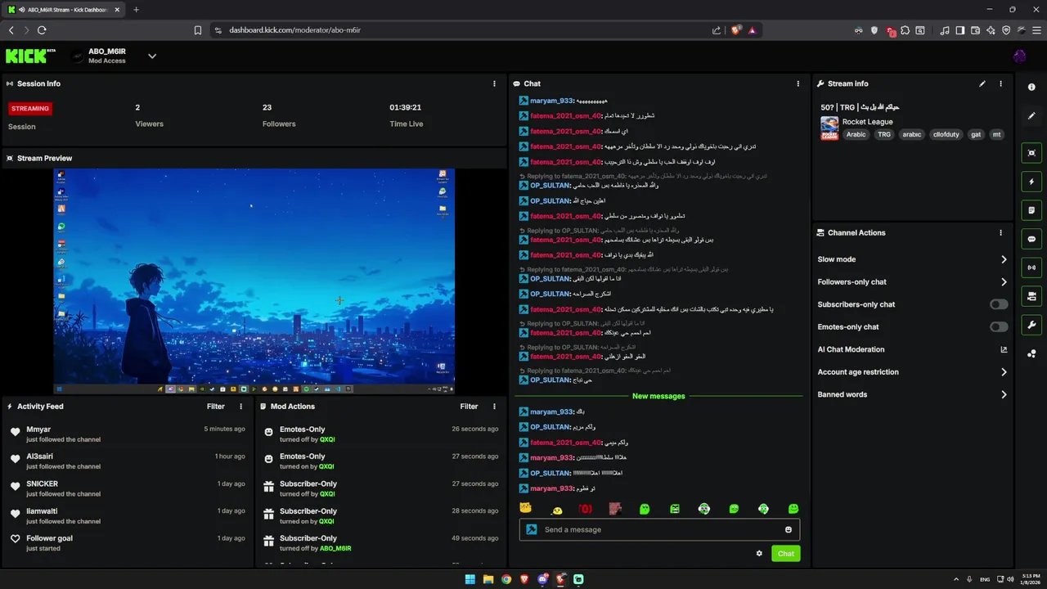
Task: Insert the red (0) emote
Action: click(x=586, y=509)
